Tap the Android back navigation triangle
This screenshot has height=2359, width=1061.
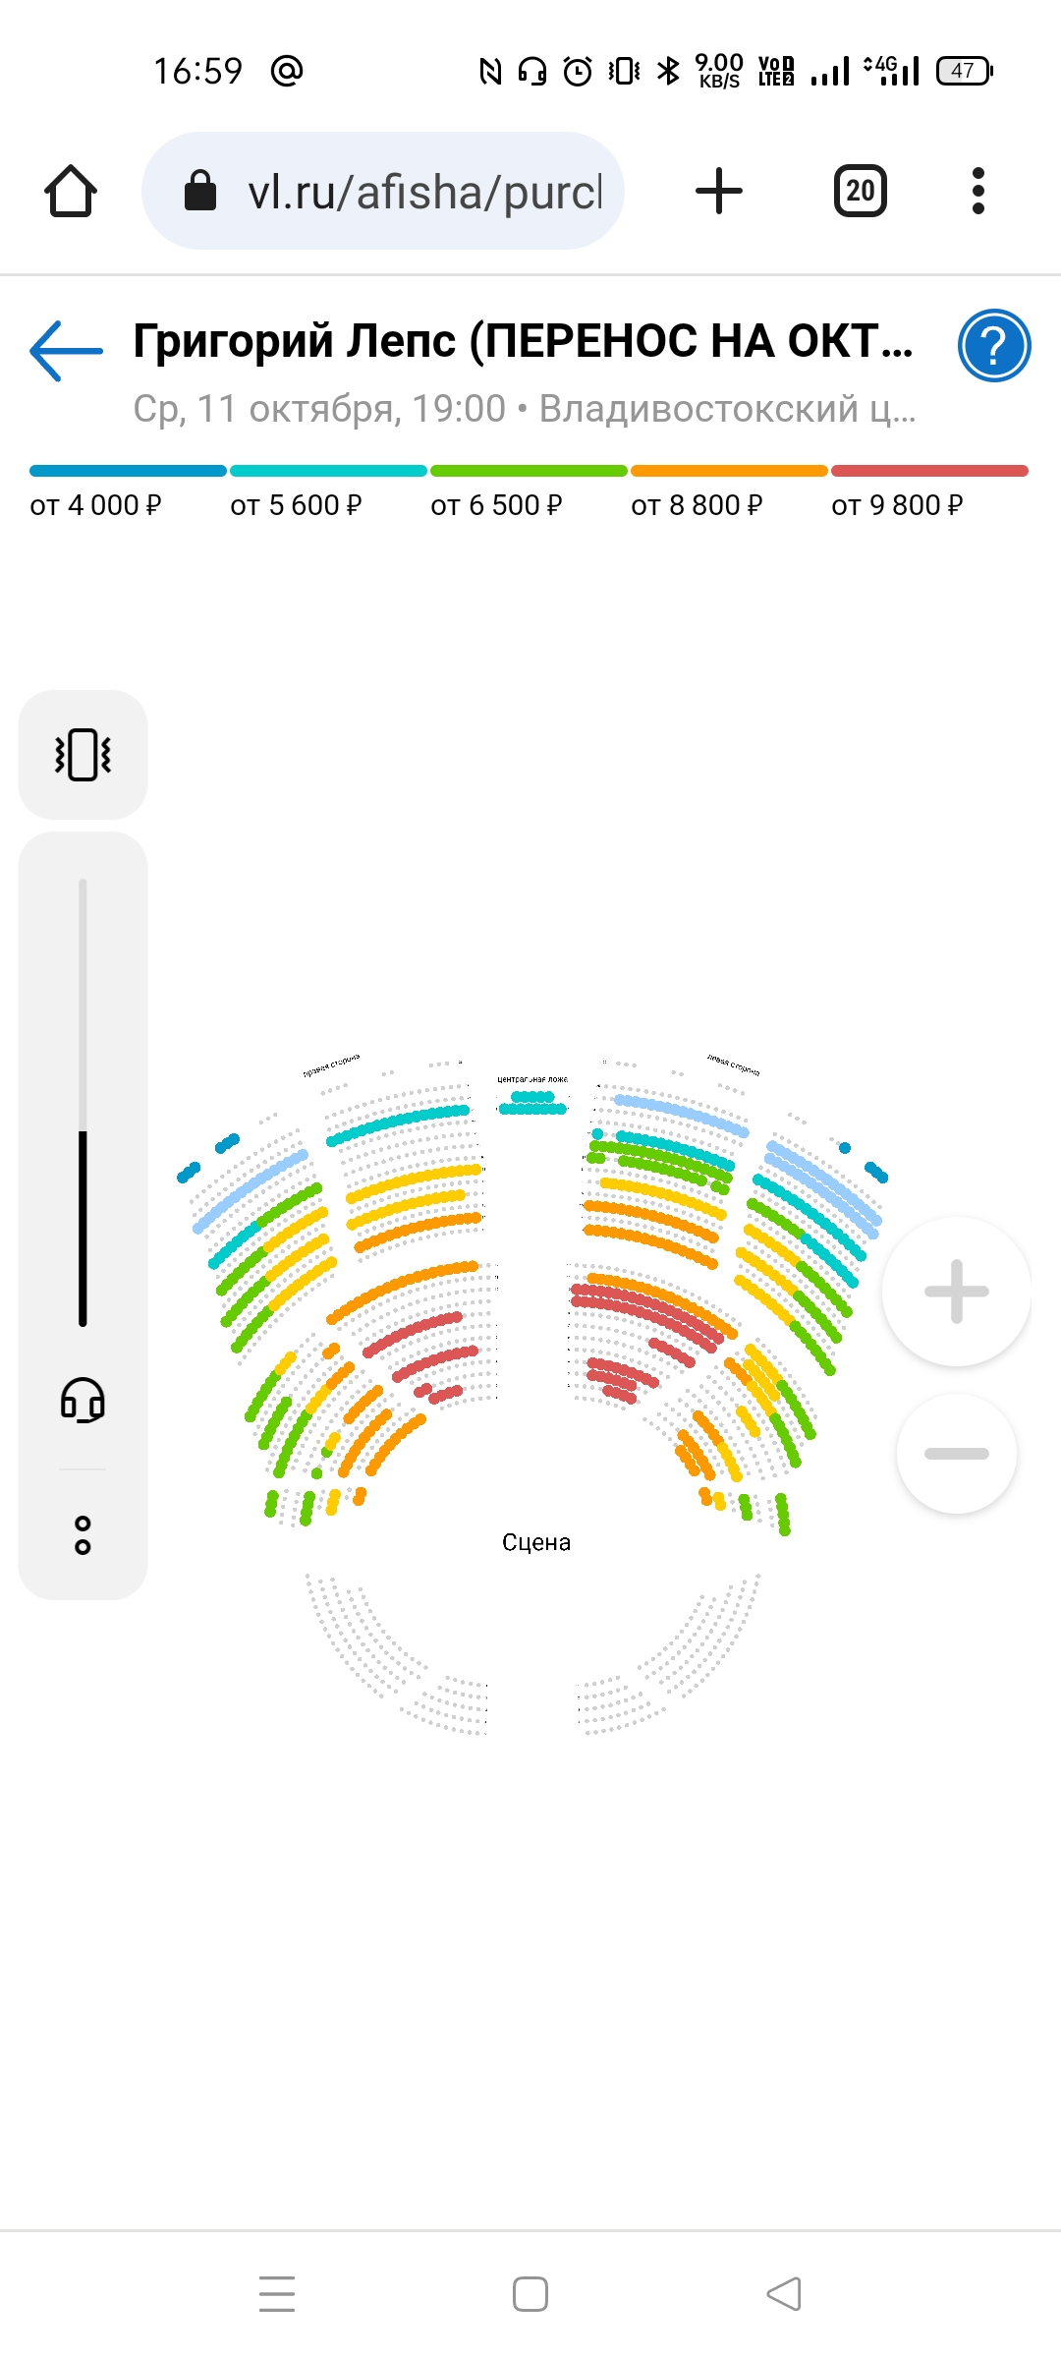[x=784, y=2294]
